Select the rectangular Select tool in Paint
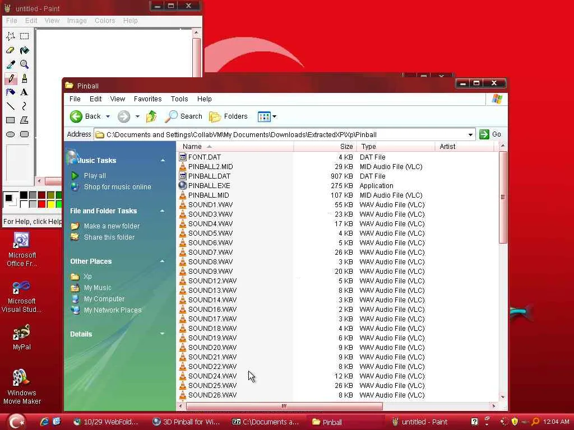This screenshot has height=430, width=574. (x=25, y=36)
